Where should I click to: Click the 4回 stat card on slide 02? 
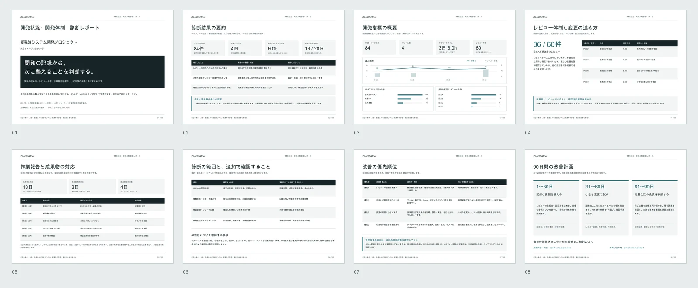[x=244, y=48]
